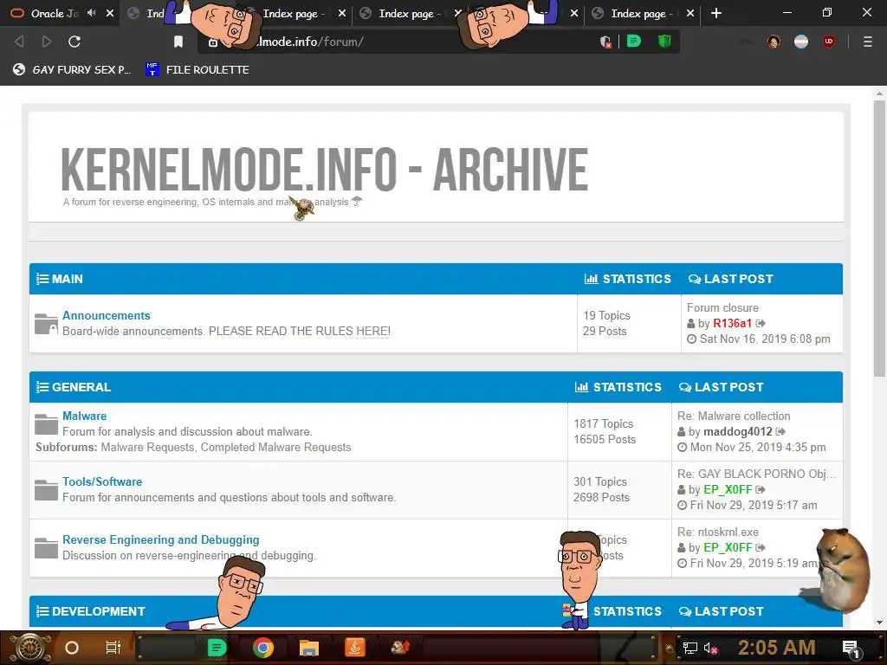The height and width of the screenshot is (665, 887).
Task: Open File Explorer from taskbar
Action: [309, 648]
